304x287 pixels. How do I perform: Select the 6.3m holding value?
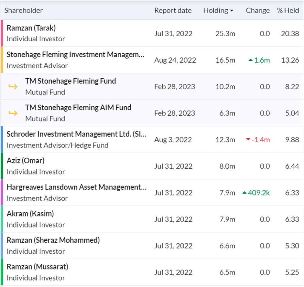[x=227, y=113]
